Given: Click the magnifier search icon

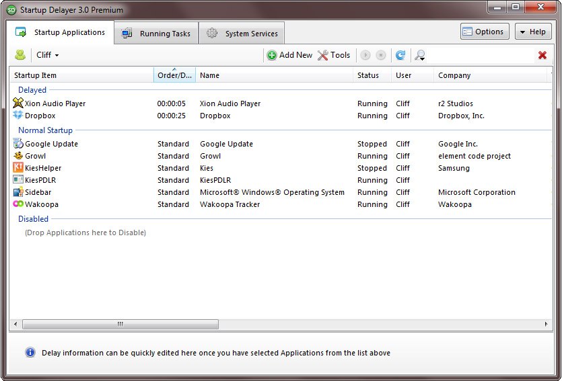Looking at the screenshot, I should [420, 55].
